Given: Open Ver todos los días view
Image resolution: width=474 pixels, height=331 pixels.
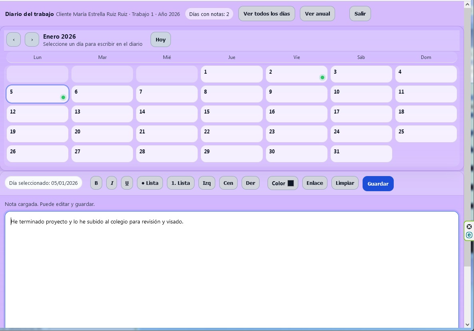Looking at the screenshot, I should tap(267, 14).
